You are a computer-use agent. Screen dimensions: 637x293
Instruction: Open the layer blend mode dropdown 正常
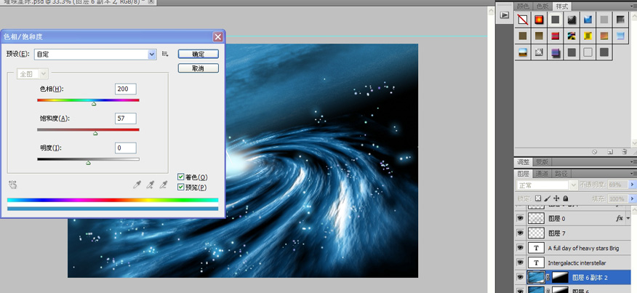coord(546,185)
